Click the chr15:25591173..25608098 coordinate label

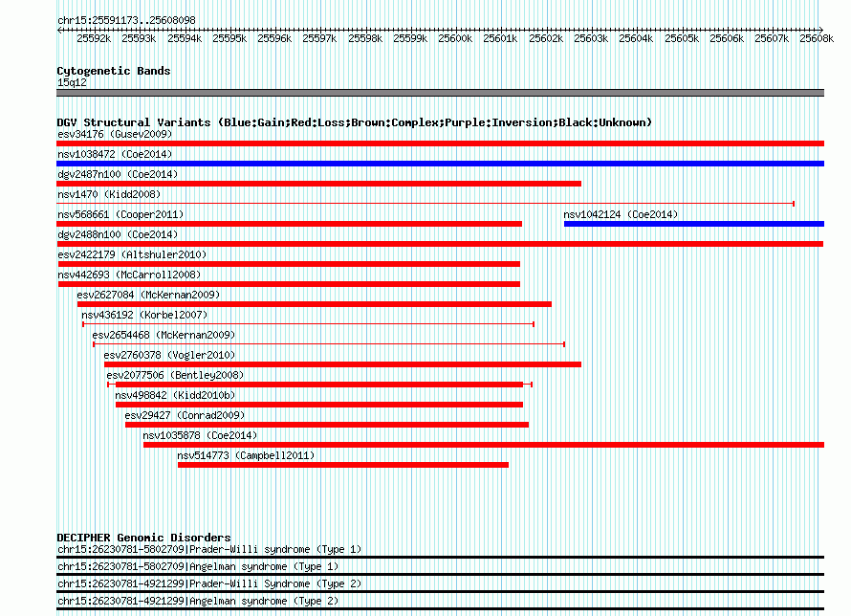[126, 20]
